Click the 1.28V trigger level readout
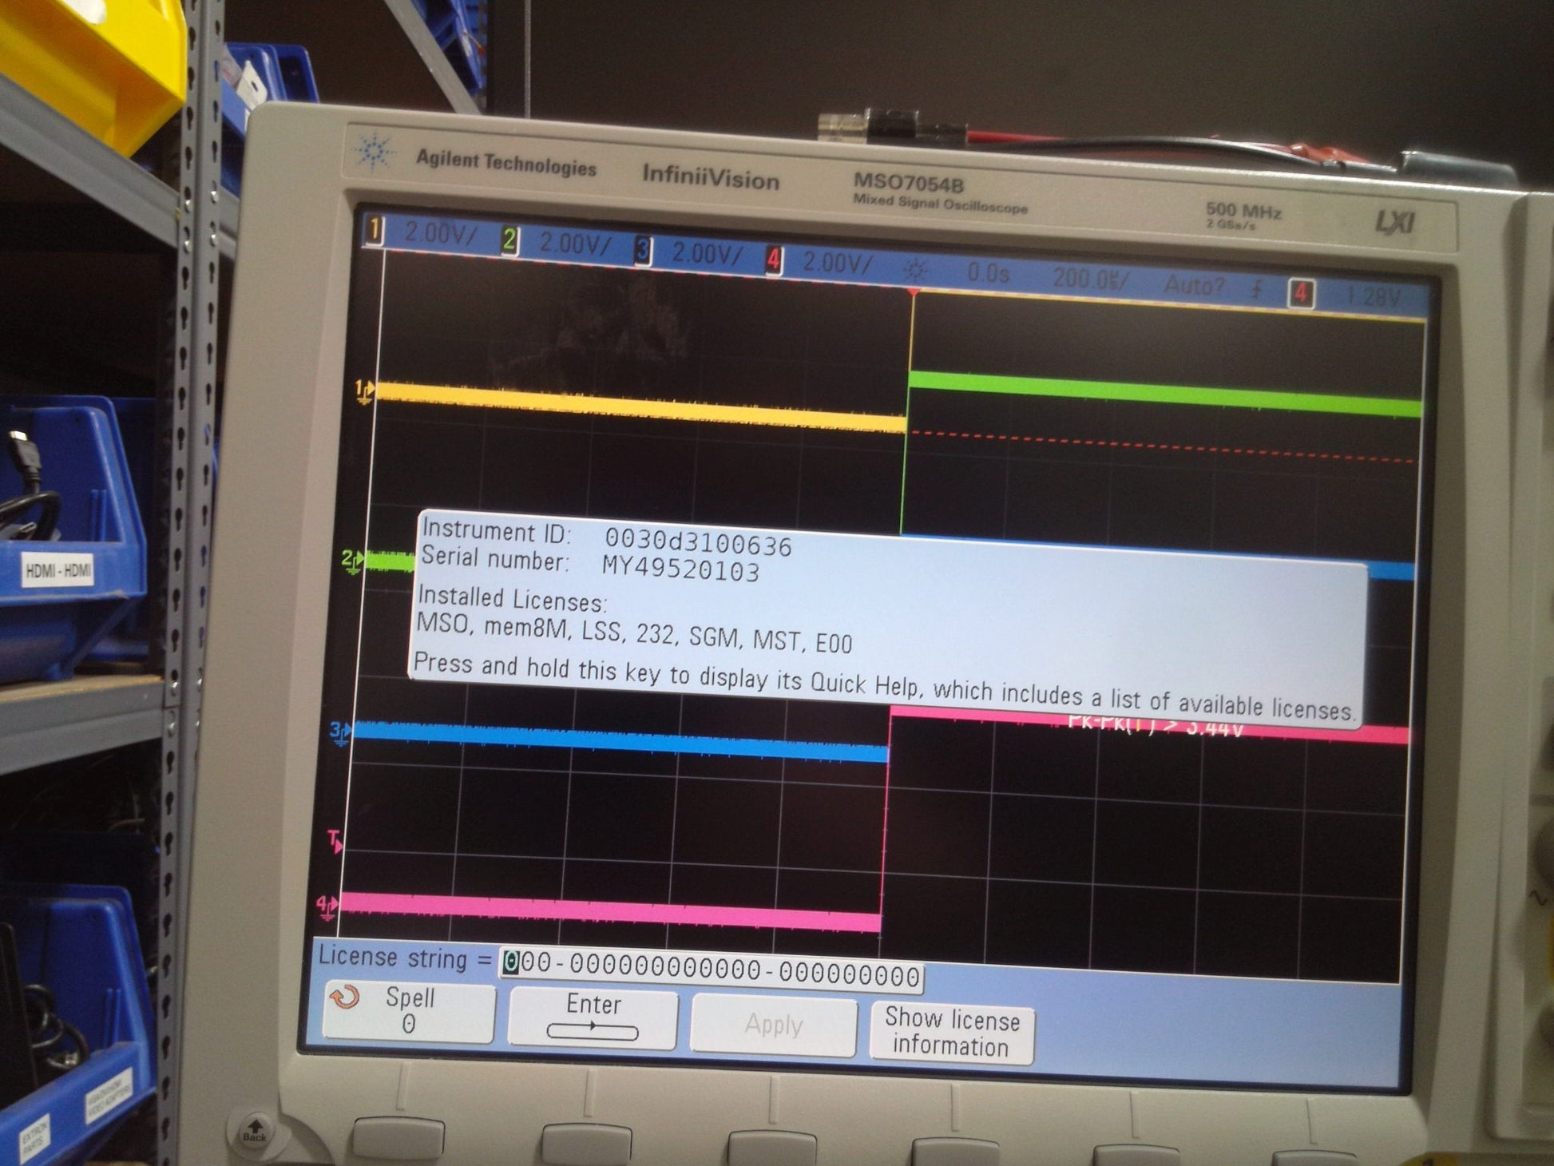This screenshot has width=1554, height=1166. pyautogui.click(x=1373, y=297)
